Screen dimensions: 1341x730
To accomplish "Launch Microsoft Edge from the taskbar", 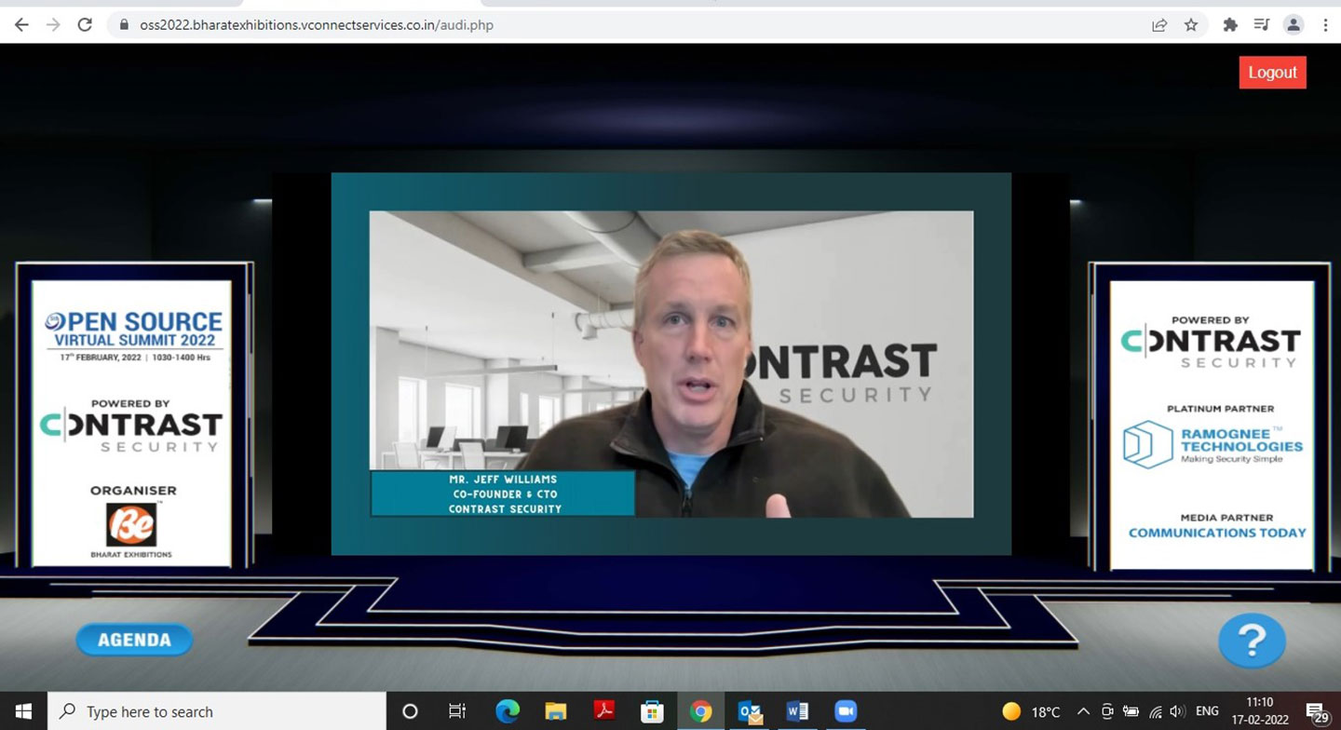I will tap(508, 711).
